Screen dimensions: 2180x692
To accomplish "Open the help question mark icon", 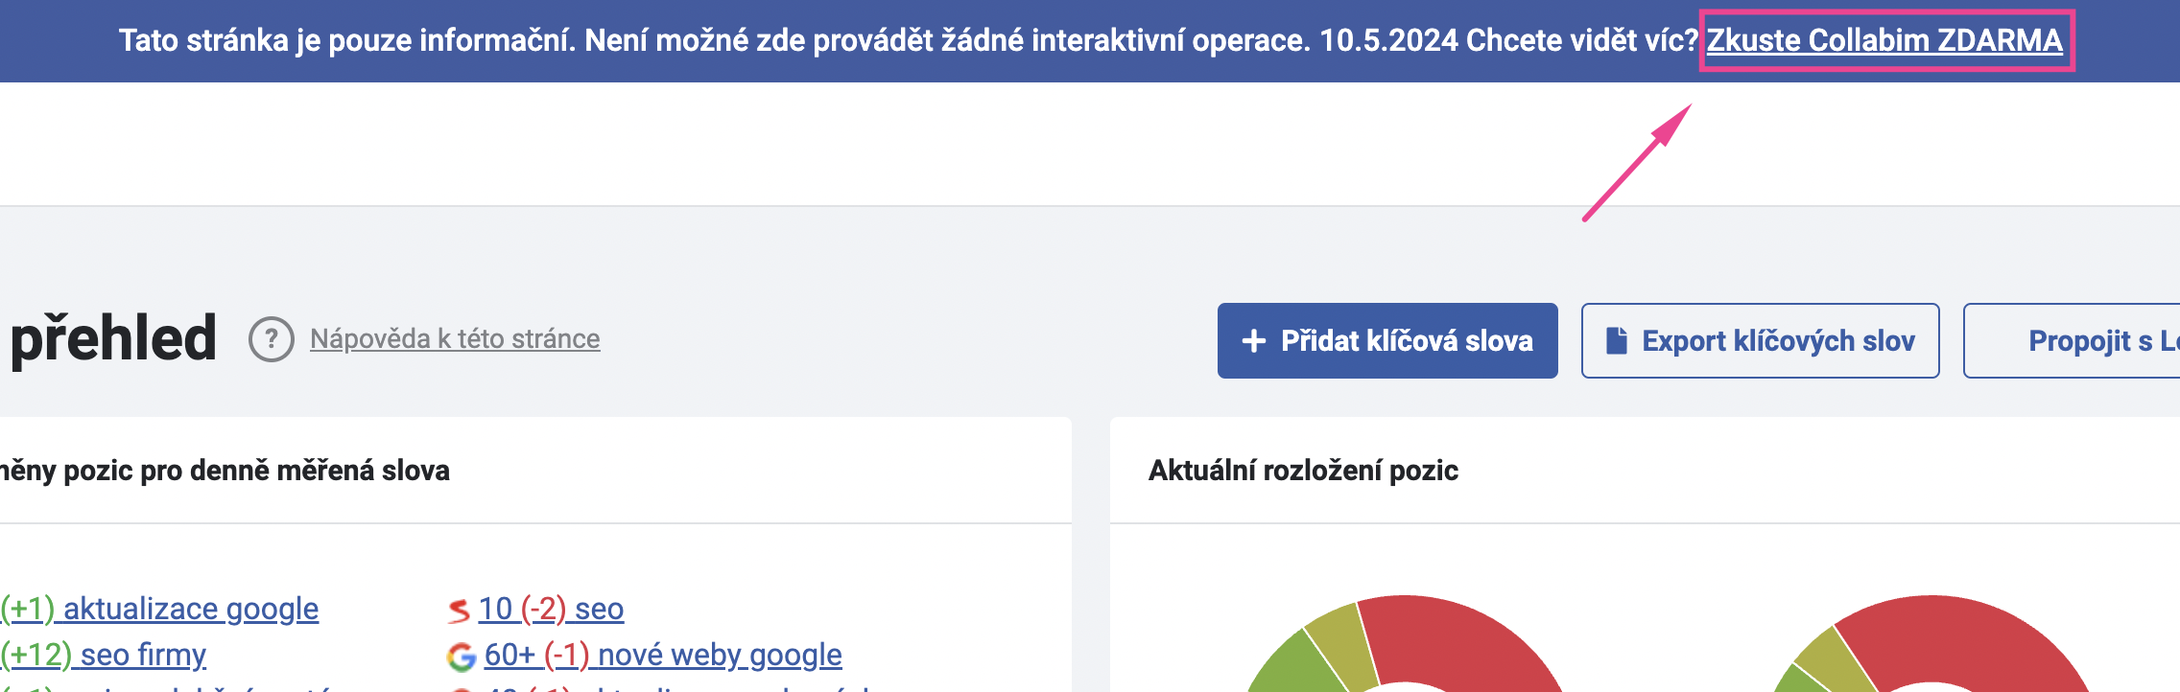I will pyautogui.click(x=272, y=339).
